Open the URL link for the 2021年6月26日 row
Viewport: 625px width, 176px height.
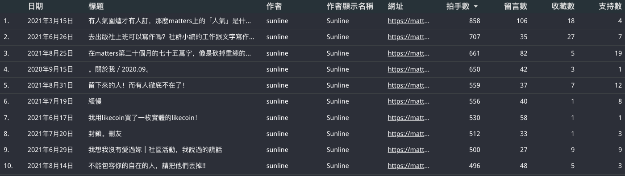(408, 37)
